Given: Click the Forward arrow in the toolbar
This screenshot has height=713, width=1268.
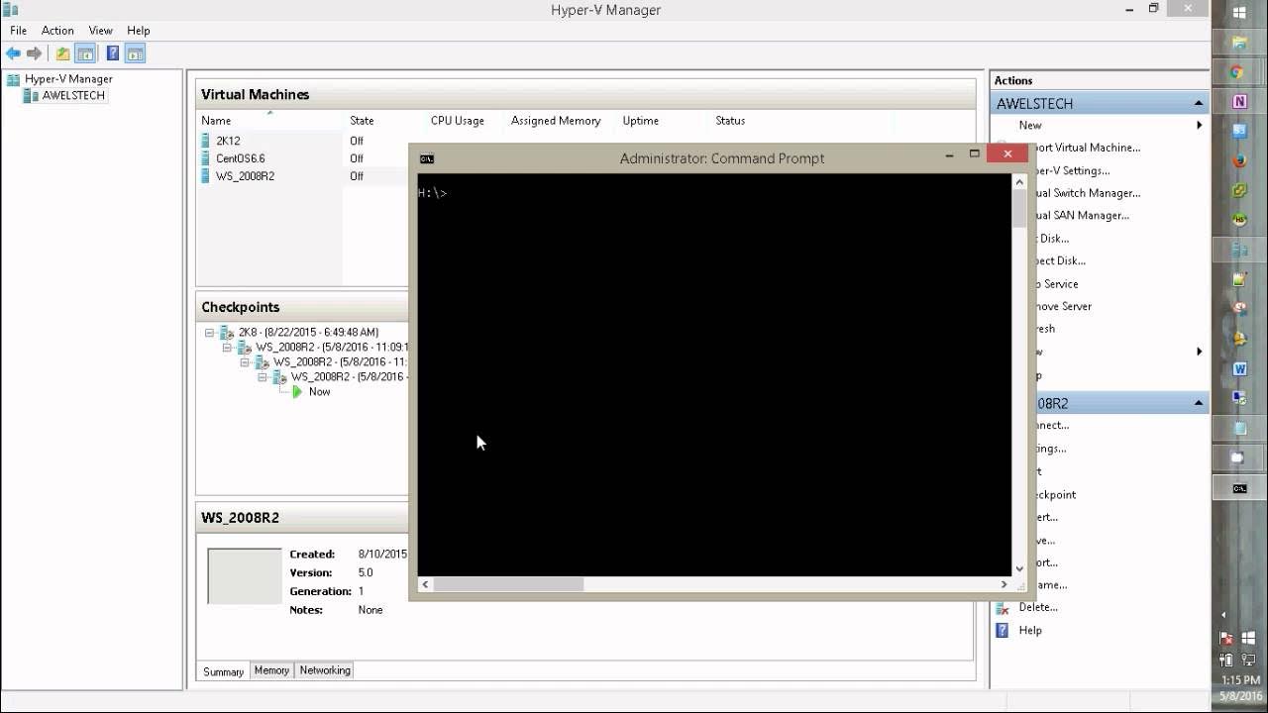Looking at the screenshot, I should [x=35, y=53].
